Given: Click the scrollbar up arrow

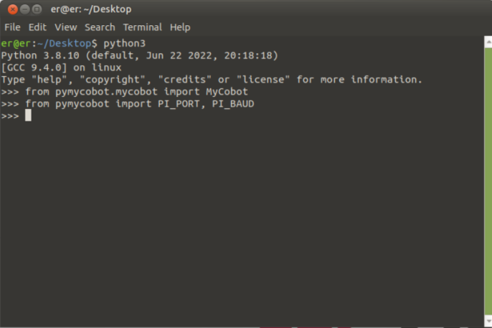Looking at the screenshot, I should [486, 42].
